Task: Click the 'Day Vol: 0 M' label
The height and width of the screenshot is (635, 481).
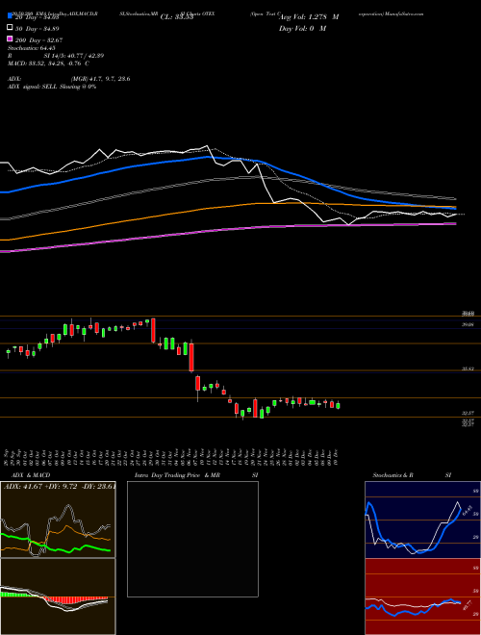Action: [302, 29]
